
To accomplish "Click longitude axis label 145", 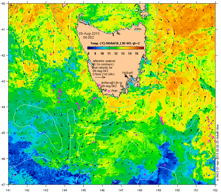I will coord(84,190).
